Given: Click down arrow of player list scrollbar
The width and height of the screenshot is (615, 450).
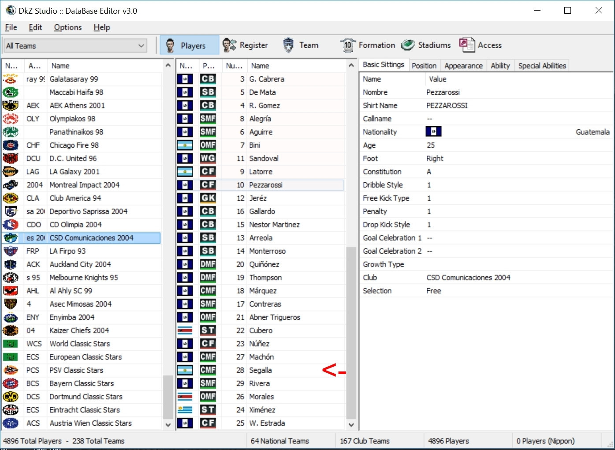Looking at the screenshot, I should coord(351,424).
